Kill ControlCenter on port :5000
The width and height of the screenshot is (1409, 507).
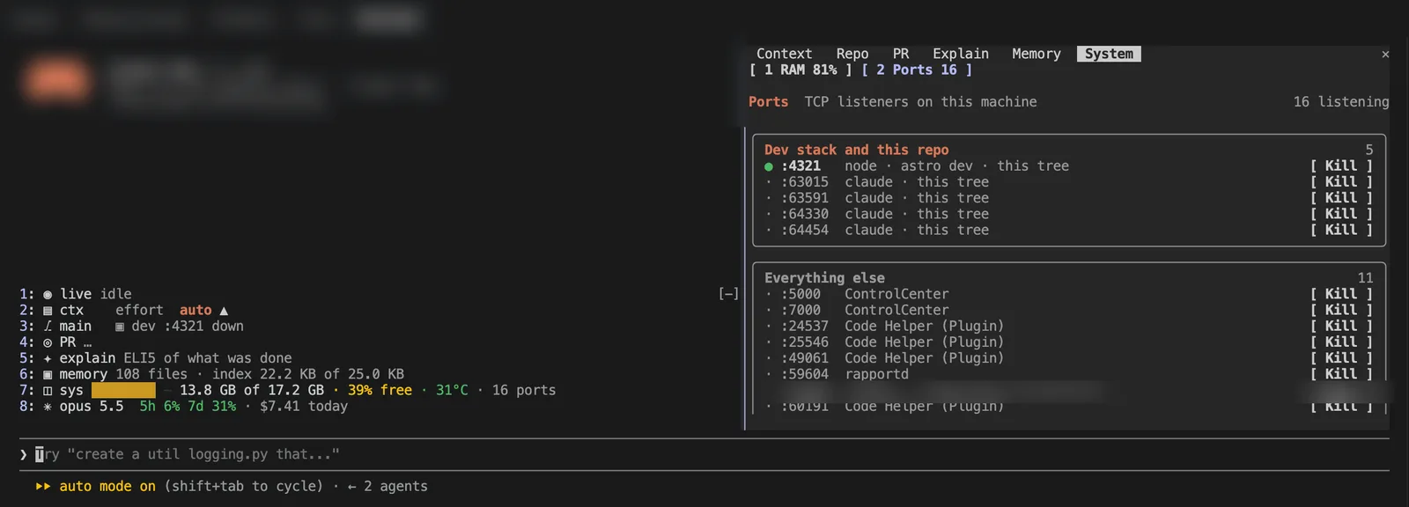coord(1340,294)
